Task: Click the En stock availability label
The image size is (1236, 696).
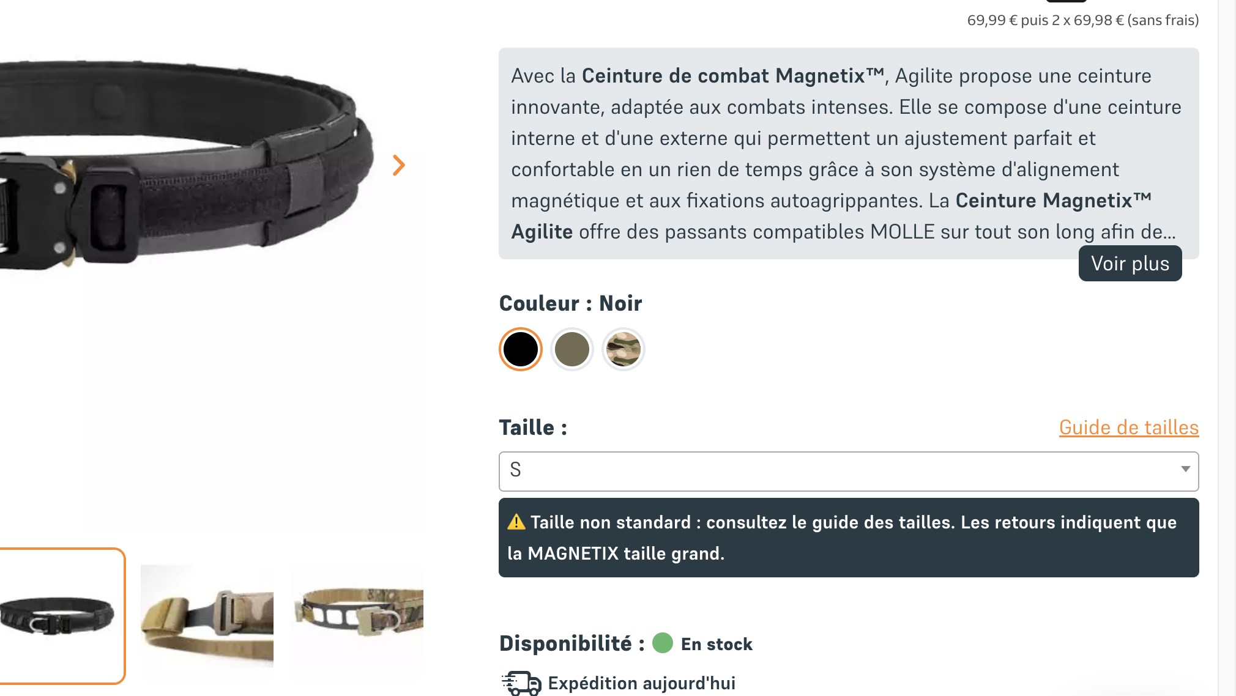Action: tap(717, 643)
